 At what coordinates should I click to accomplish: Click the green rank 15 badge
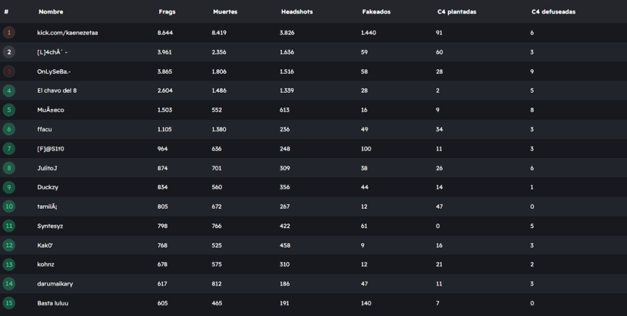click(x=9, y=303)
